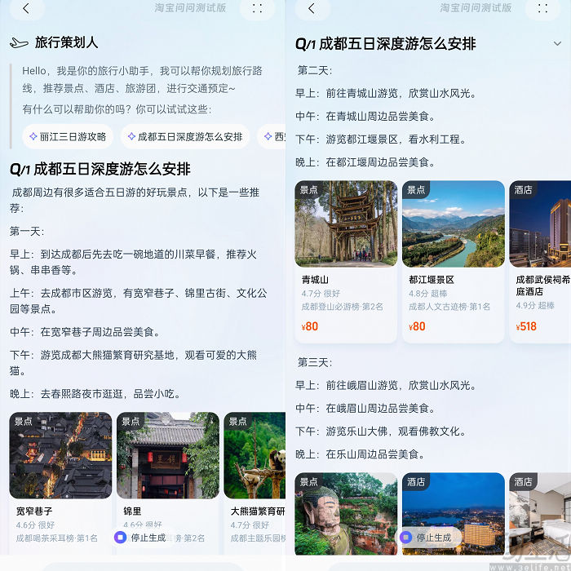Open the 都江堰景区 attraction photo

454,224
